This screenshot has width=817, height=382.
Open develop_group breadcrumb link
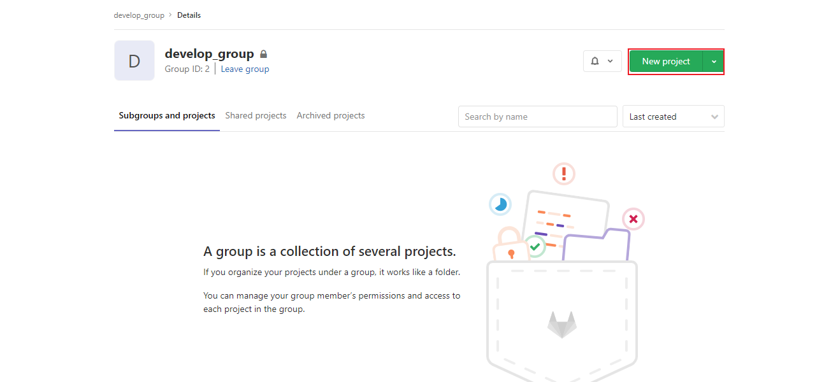coord(139,15)
